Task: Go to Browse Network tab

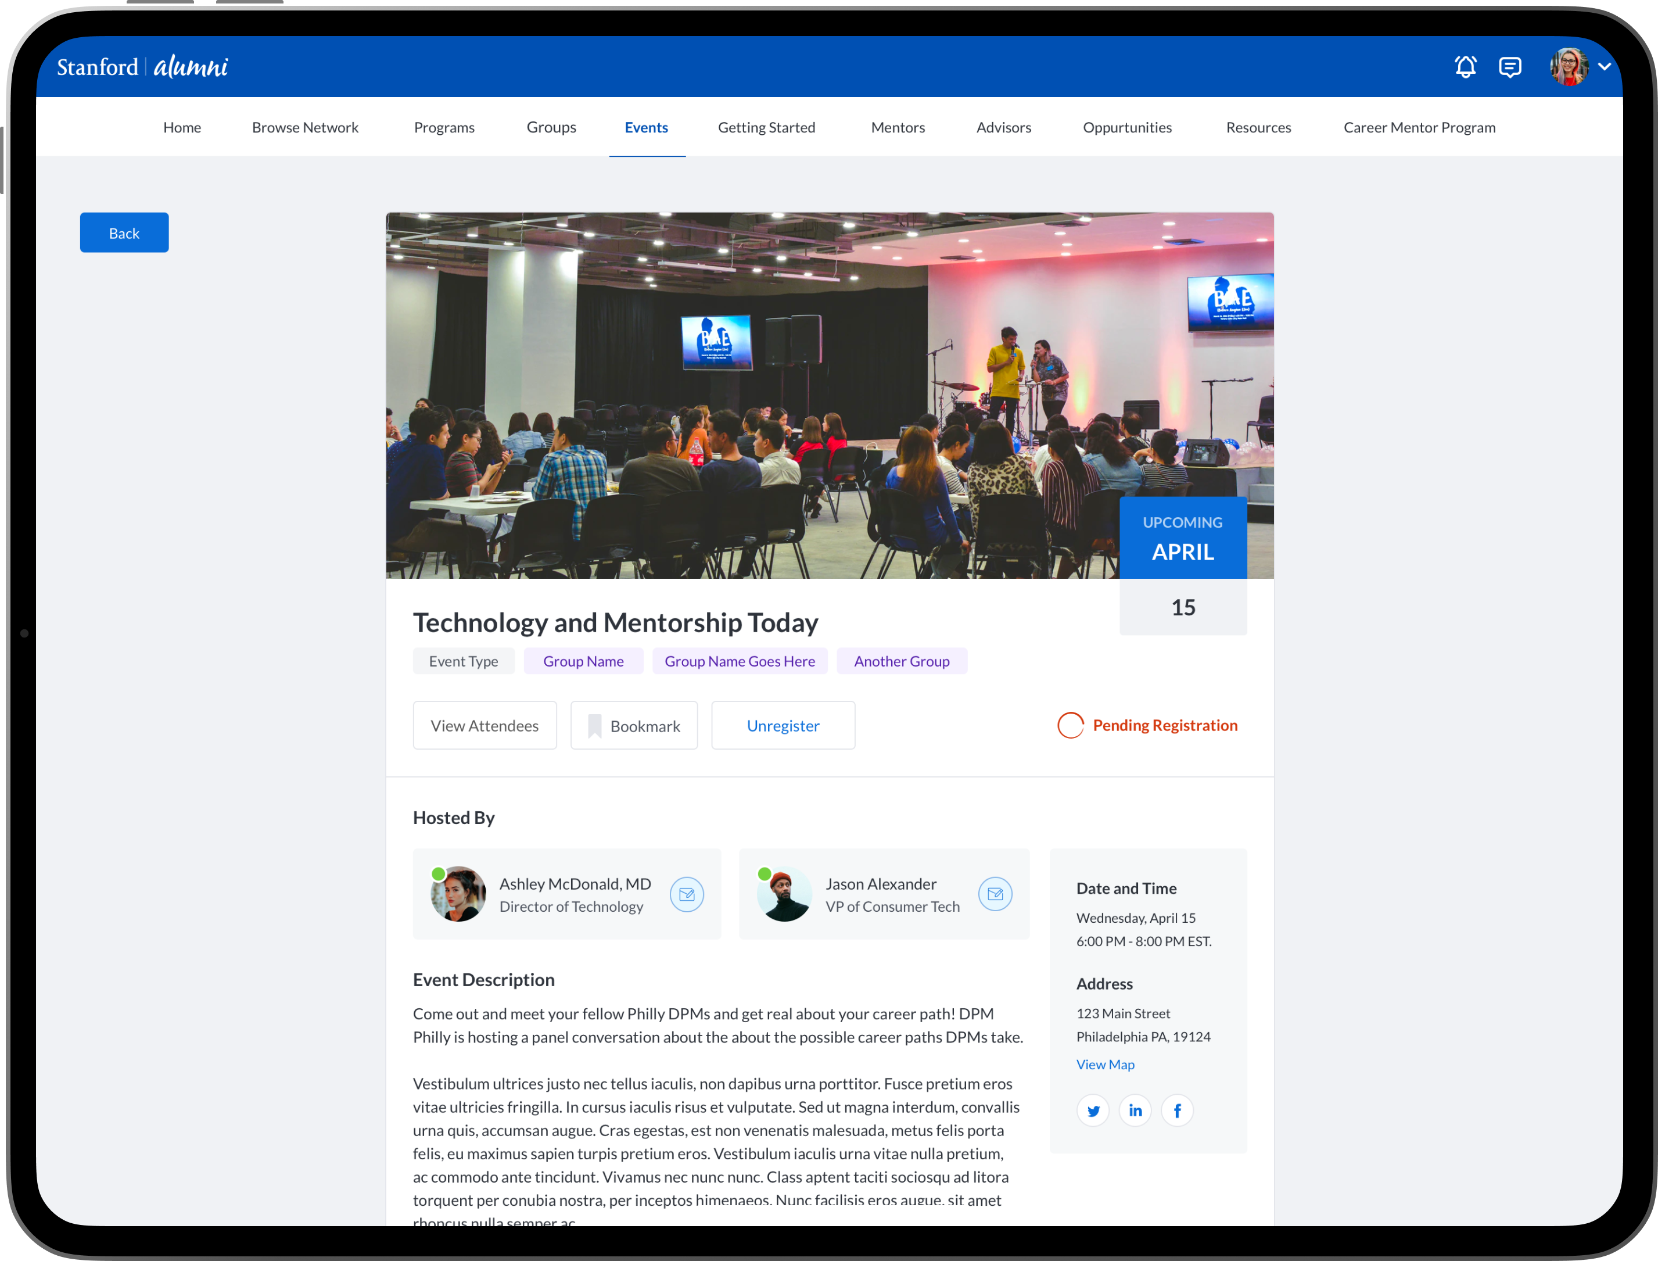Action: (x=304, y=128)
